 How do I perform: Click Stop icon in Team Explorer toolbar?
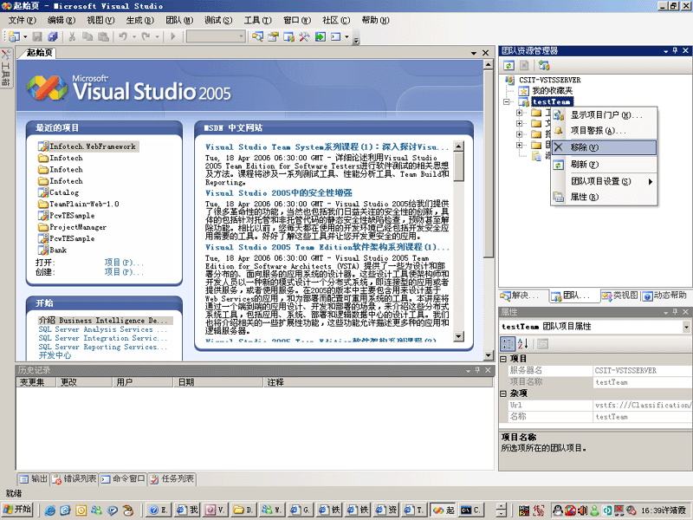tap(524, 66)
